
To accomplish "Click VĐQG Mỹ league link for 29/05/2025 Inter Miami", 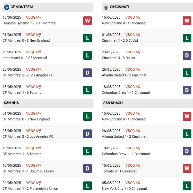I will (33, 52).
